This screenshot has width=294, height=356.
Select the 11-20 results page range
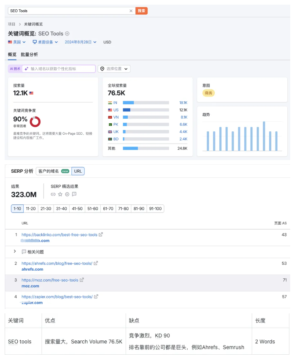pos(31,209)
